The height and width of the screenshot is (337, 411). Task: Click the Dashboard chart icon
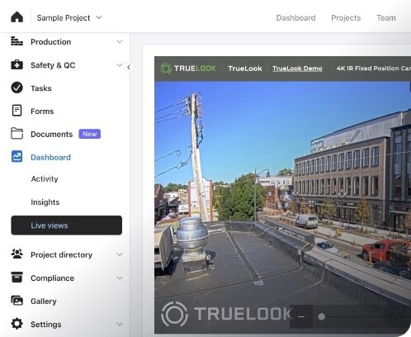click(17, 157)
